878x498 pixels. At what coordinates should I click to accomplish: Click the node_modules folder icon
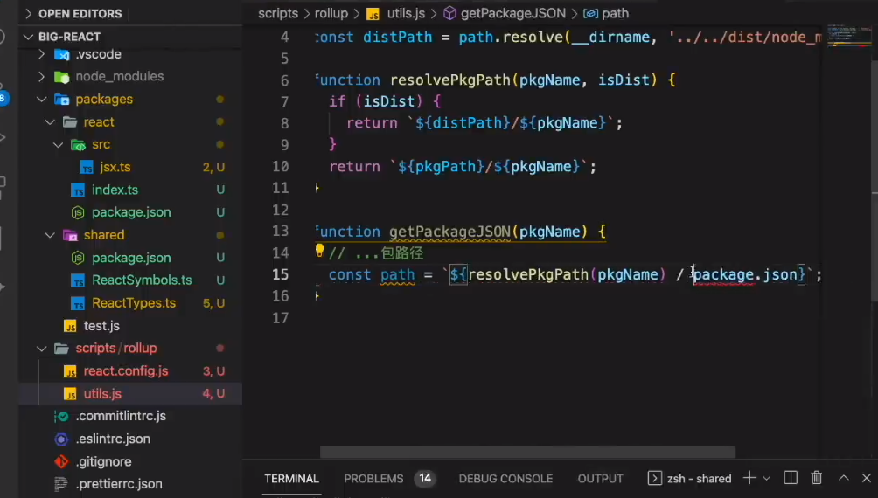click(x=61, y=77)
